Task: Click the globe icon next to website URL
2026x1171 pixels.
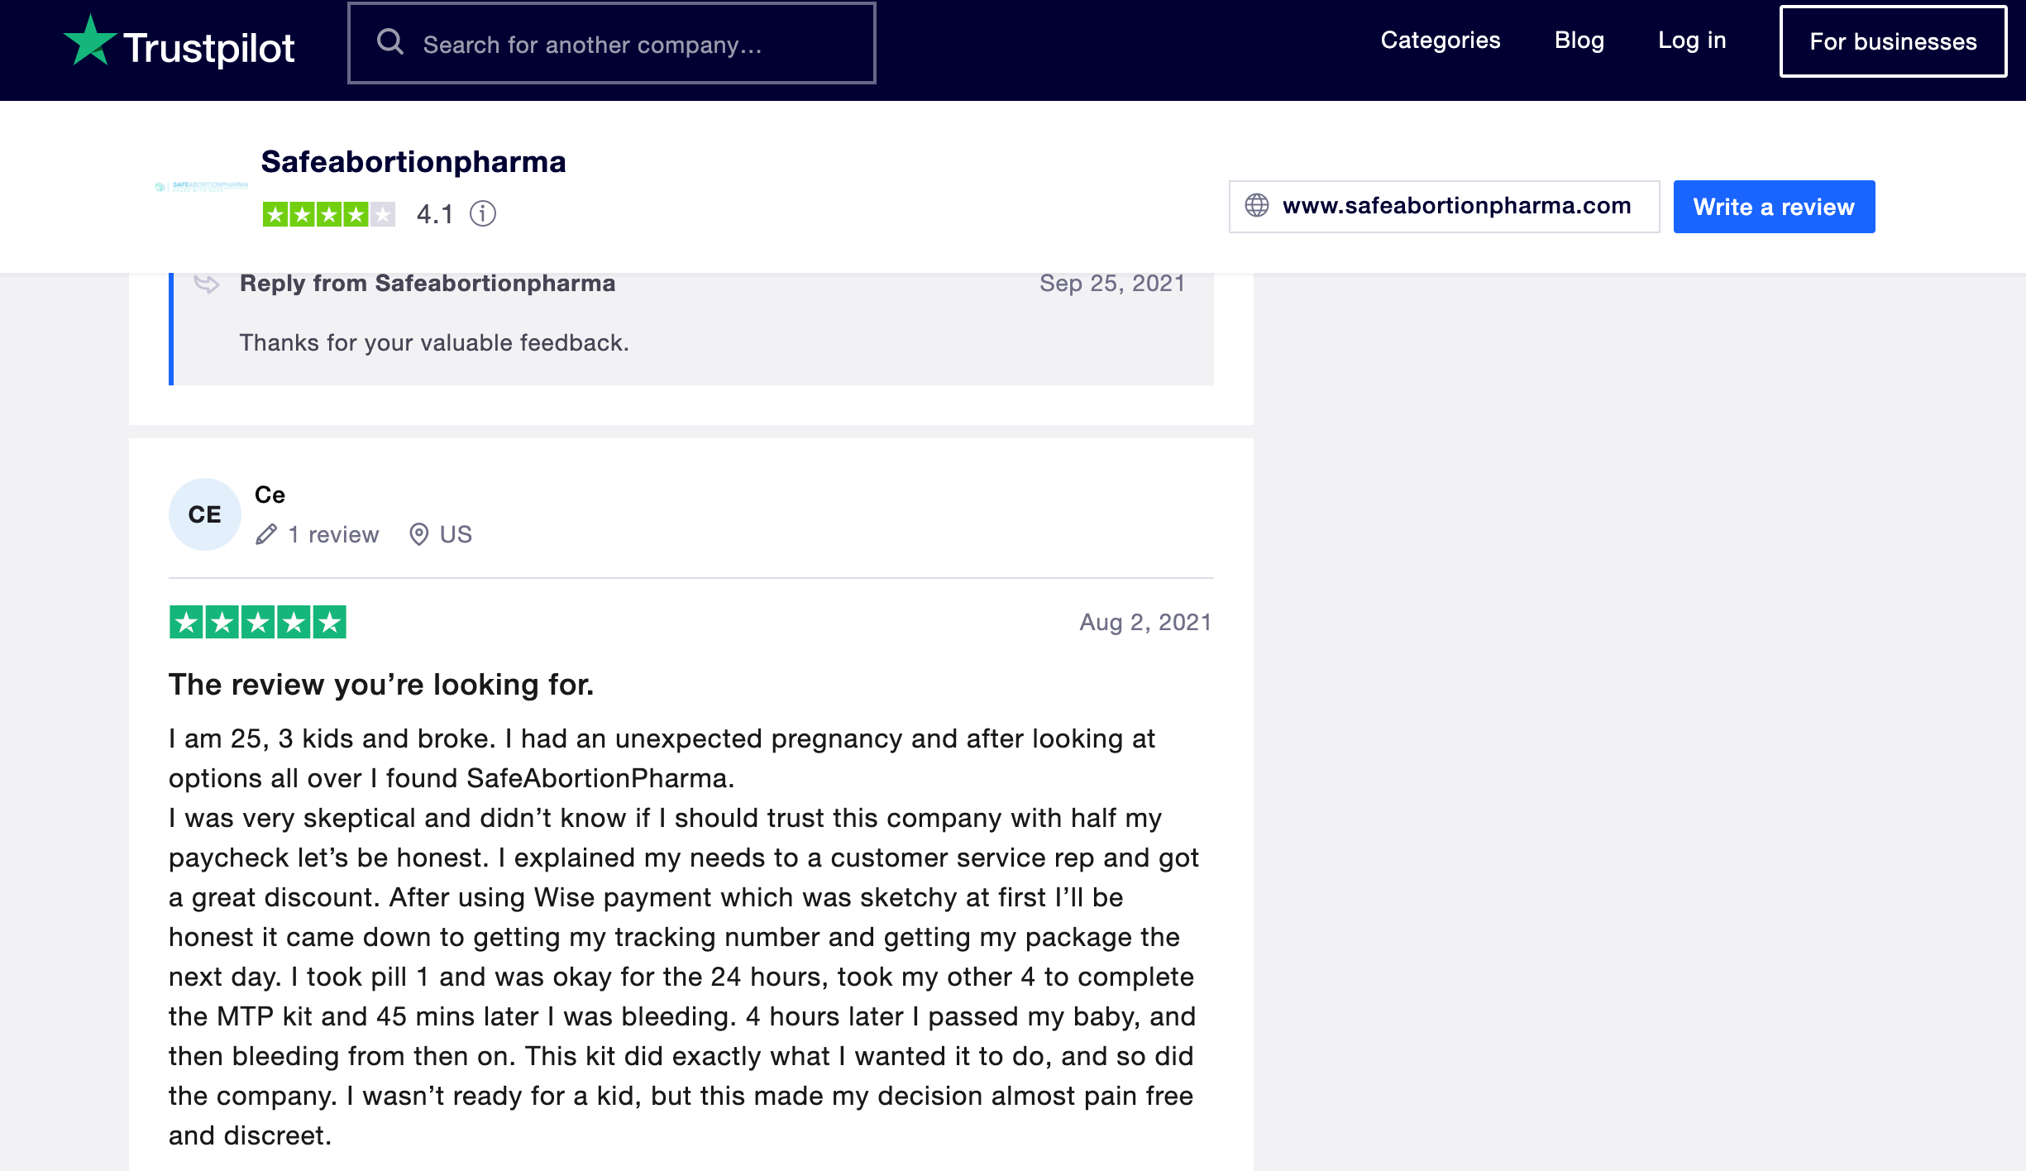Action: [x=1257, y=206]
